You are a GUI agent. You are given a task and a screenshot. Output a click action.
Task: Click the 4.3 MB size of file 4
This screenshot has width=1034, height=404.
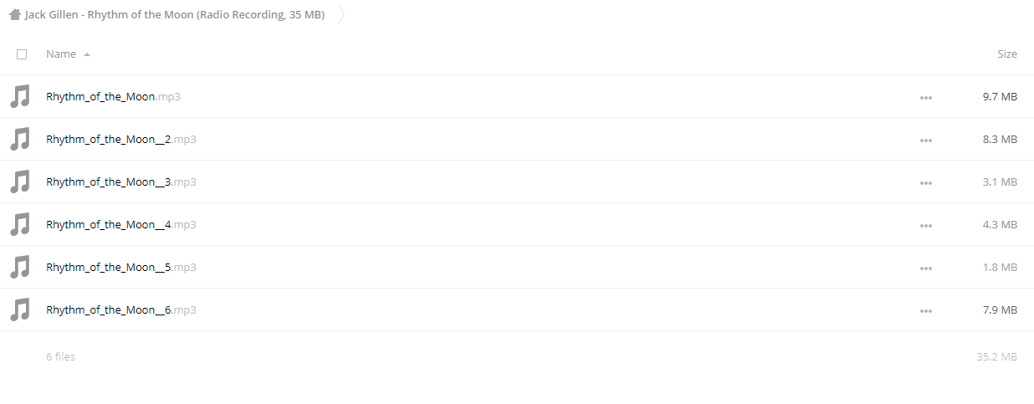[1000, 224]
